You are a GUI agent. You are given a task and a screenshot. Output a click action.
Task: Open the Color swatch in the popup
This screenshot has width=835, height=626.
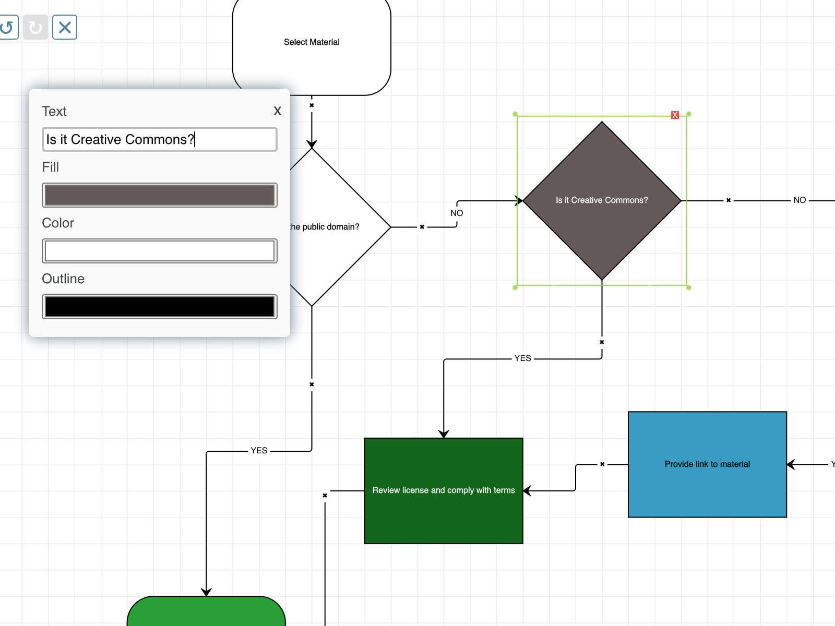pyautogui.click(x=159, y=250)
